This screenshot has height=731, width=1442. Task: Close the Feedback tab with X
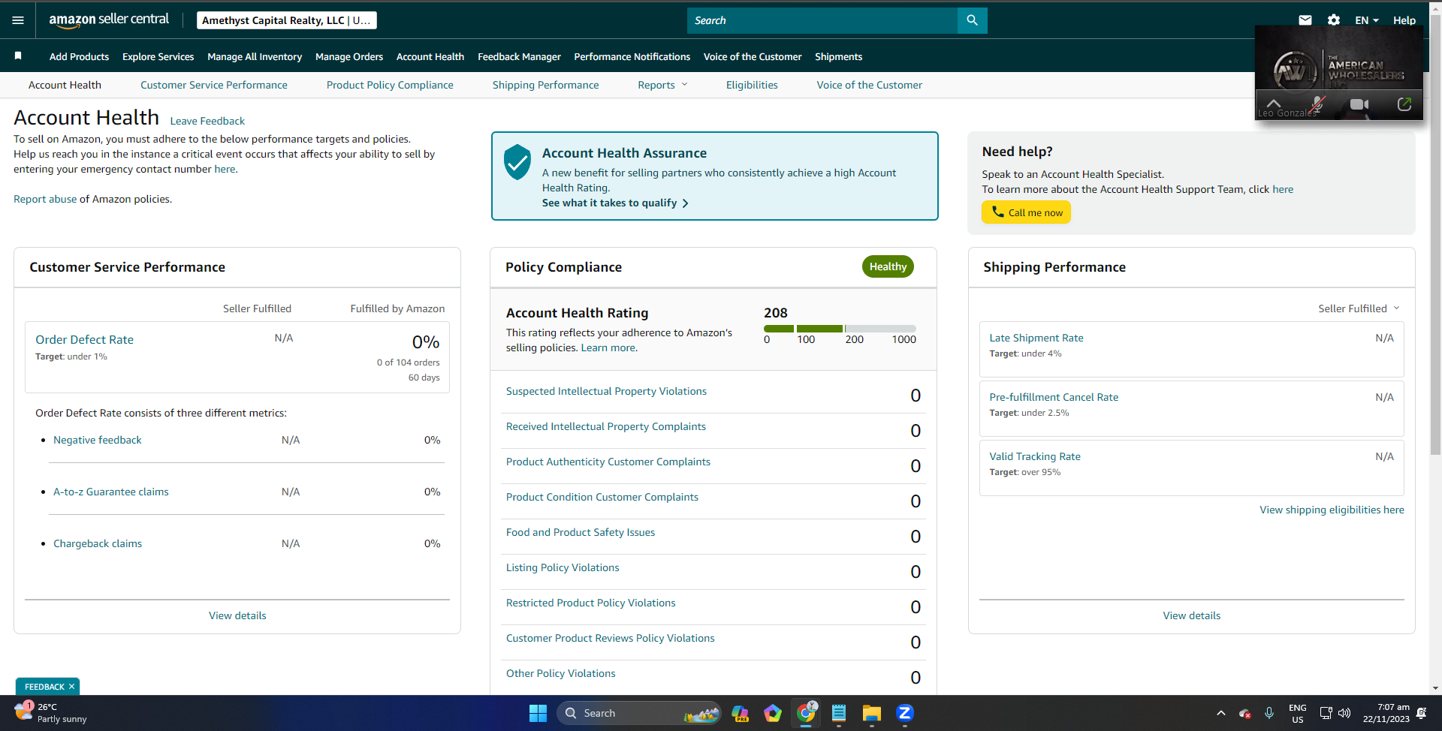coord(72,687)
